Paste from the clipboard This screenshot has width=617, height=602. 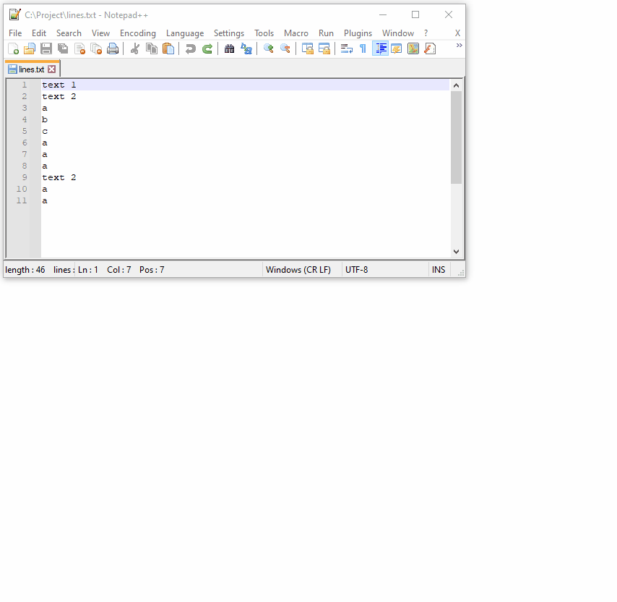click(x=168, y=48)
